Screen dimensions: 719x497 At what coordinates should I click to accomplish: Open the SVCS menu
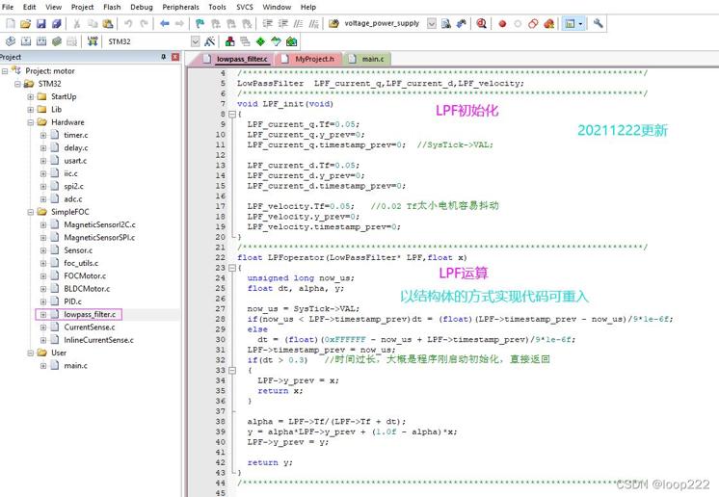point(245,7)
